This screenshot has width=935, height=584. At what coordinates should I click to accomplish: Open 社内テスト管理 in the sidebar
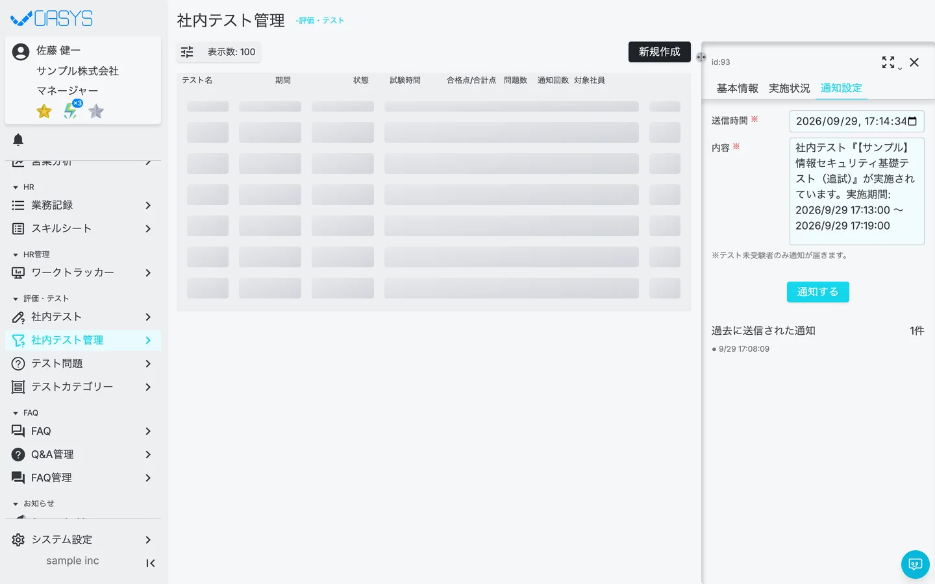point(83,340)
